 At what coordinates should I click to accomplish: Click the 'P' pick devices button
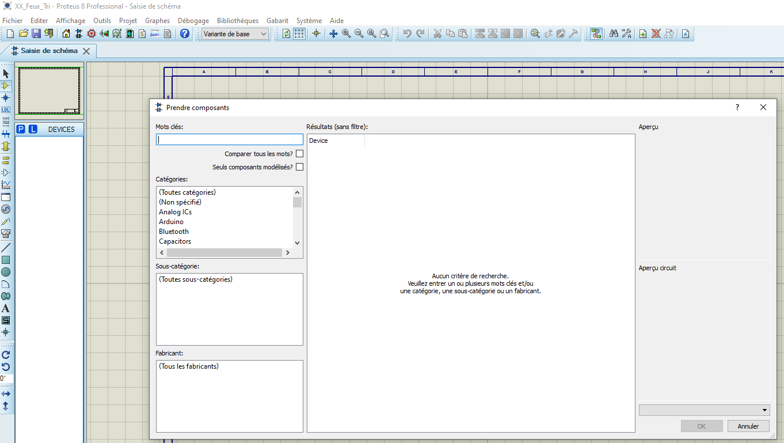tap(21, 130)
